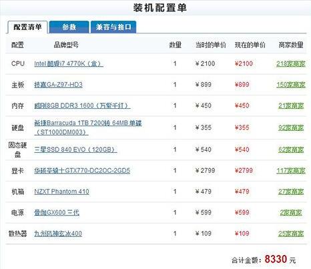Open 三星SSD 840 EVO link
The width and height of the screenshot is (311, 269).
tap(75, 150)
